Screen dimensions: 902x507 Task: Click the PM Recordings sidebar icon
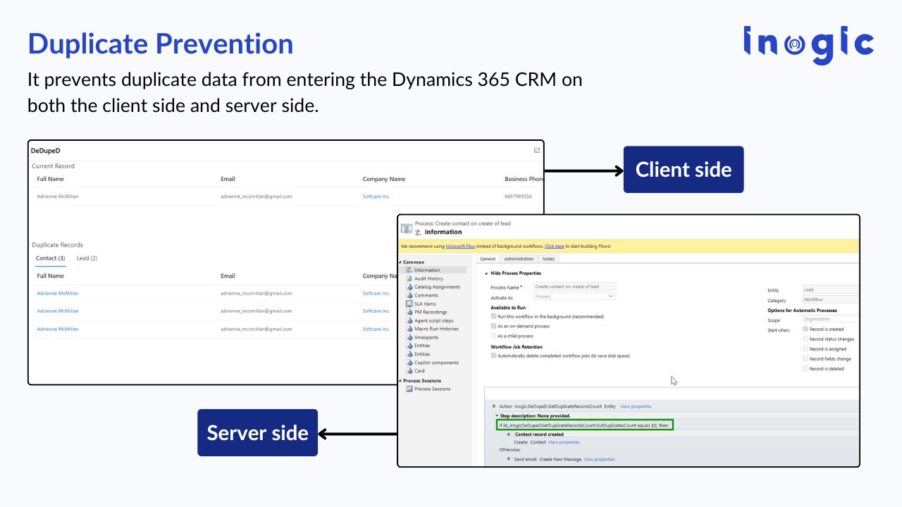[x=409, y=313]
